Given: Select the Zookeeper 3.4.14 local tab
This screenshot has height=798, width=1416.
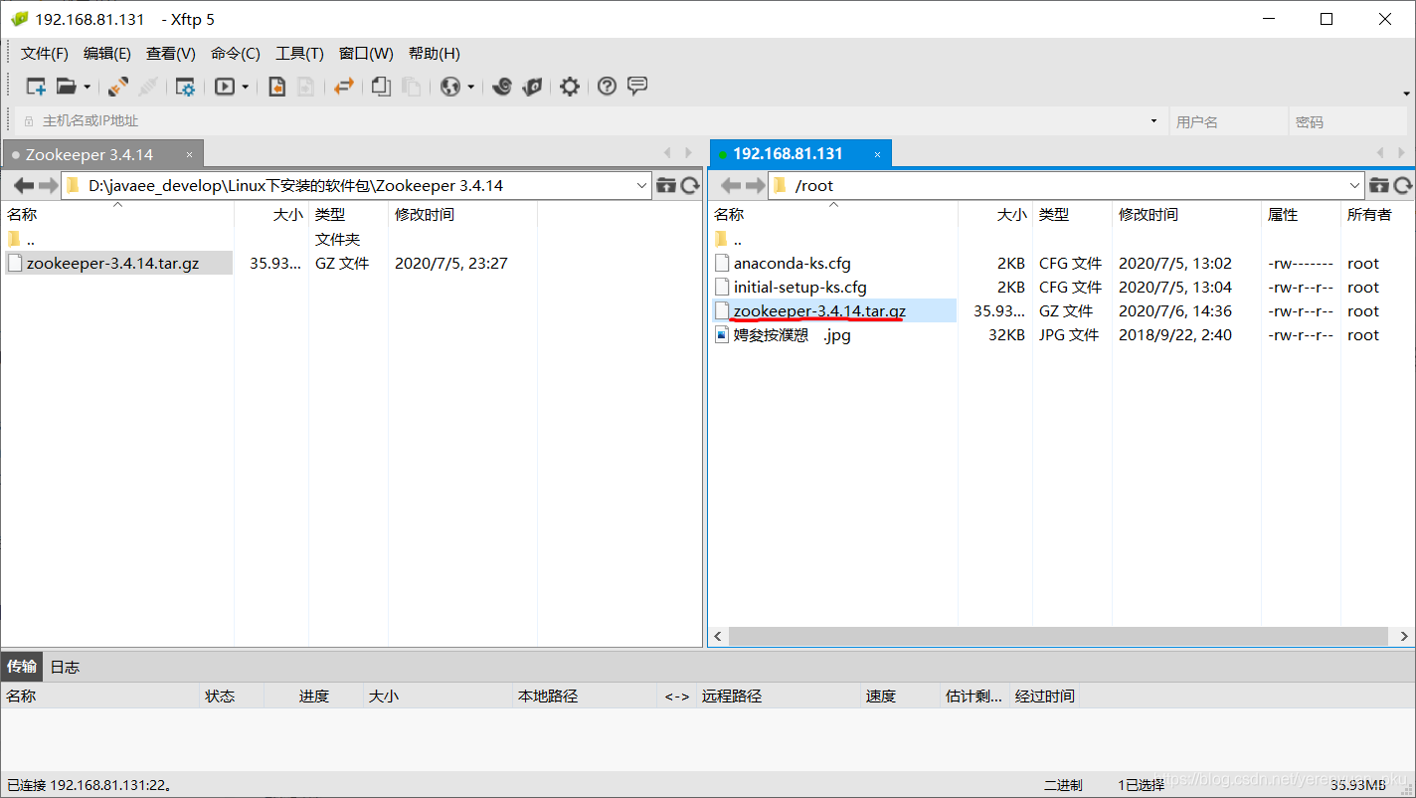Looking at the screenshot, I should click(89, 154).
